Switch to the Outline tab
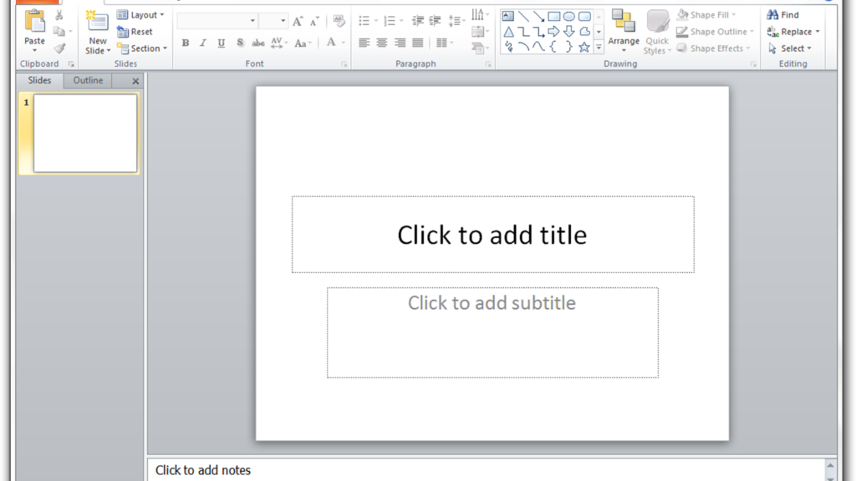Viewport: 856px width, 481px height. (x=87, y=80)
